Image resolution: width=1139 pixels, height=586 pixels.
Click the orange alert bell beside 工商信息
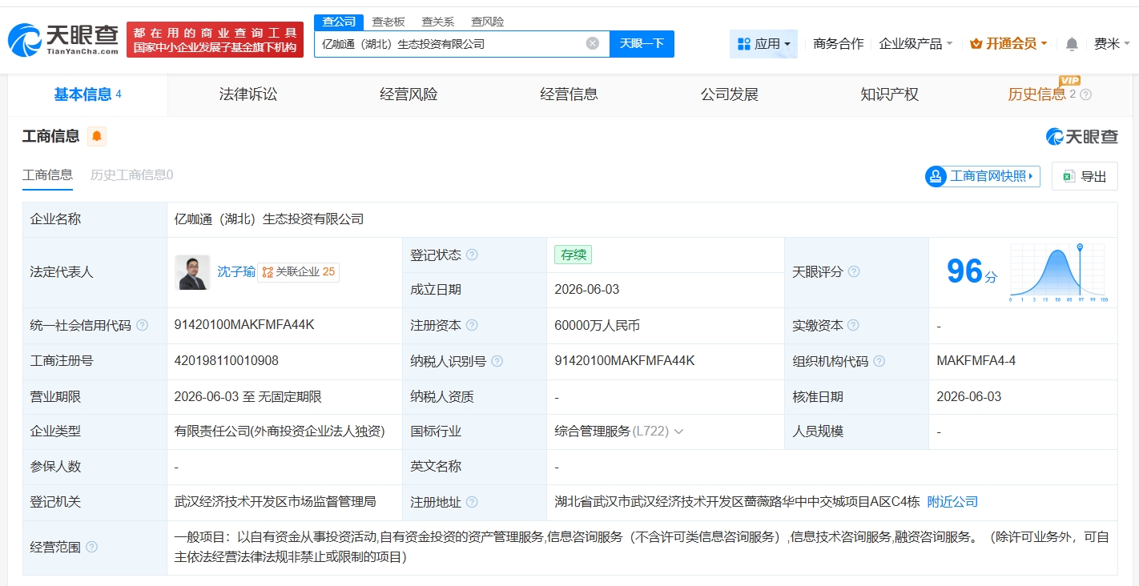point(97,136)
